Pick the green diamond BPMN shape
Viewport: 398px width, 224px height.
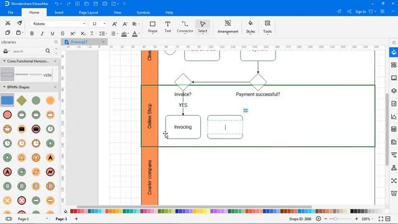[22, 101]
